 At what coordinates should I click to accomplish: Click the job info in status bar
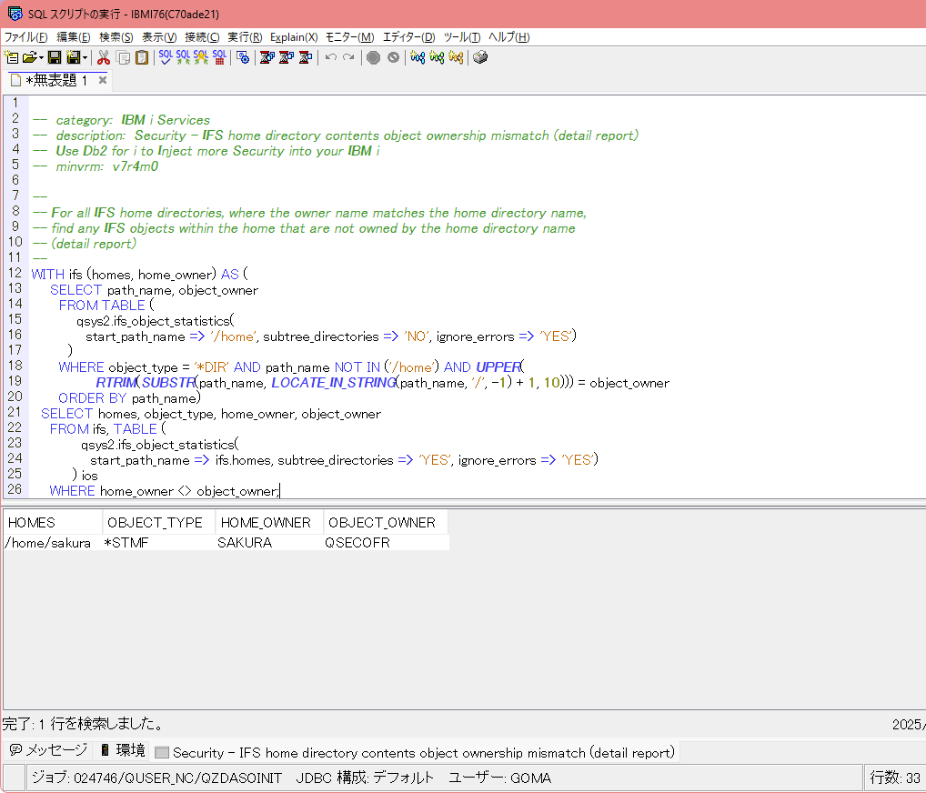coord(156,778)
